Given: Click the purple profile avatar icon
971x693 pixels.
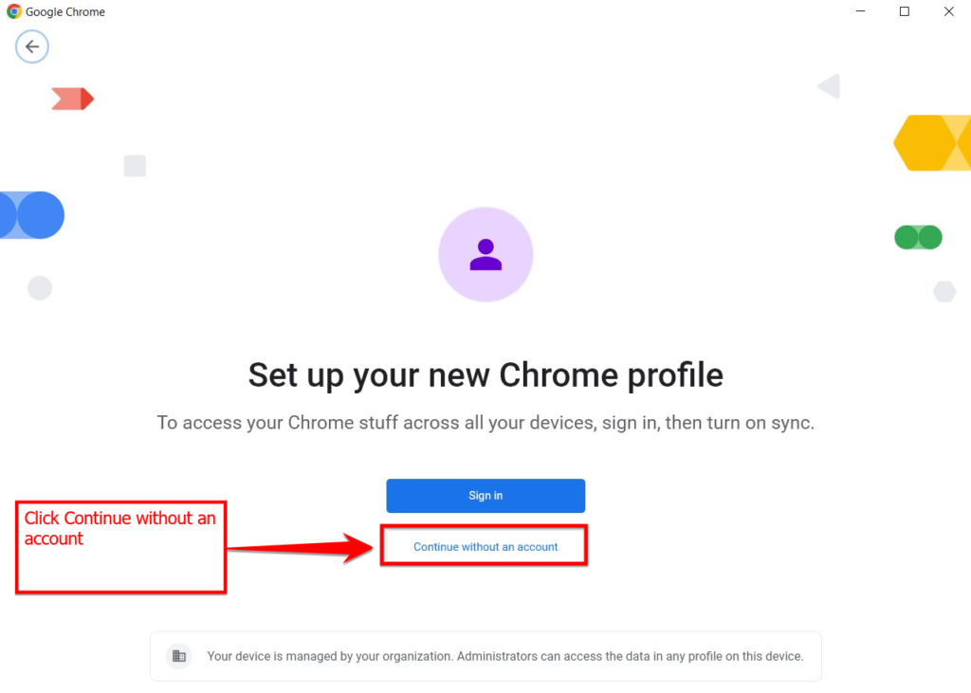Looking at the screenshot, I should pos(485,255).
